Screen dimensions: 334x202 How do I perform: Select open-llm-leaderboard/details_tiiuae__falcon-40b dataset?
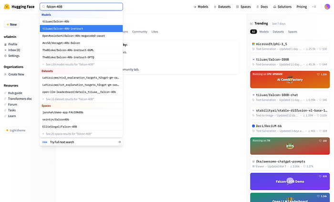[x=81, y=92]
